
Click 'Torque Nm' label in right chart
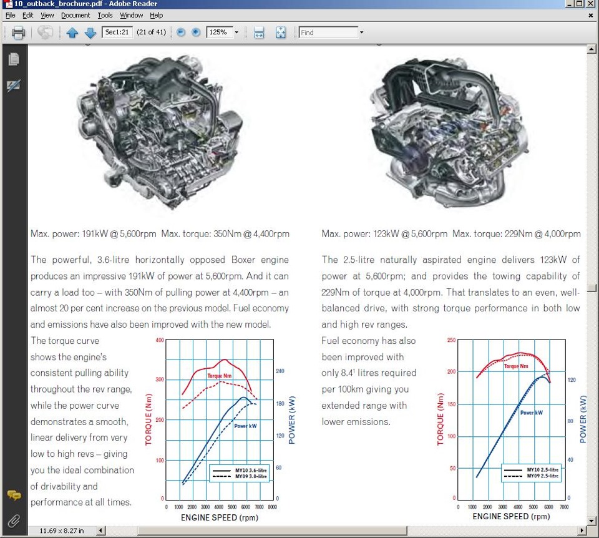(516, 366)
